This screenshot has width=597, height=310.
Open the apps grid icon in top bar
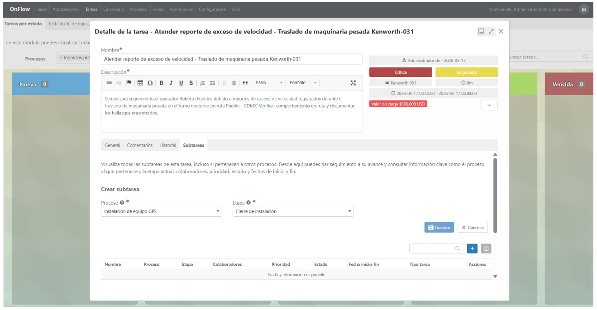point(584,10)
